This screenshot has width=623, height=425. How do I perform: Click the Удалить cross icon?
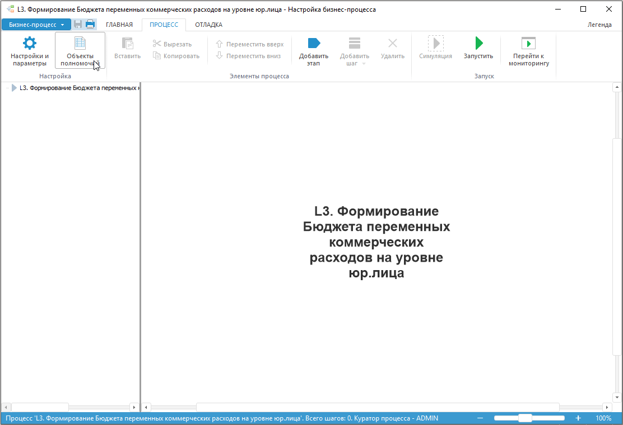[x=393, y=43]
